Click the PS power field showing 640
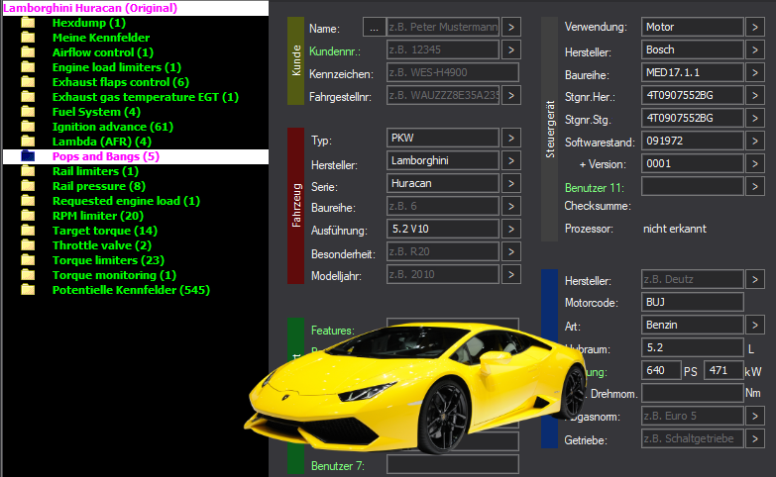Screen dimensions: 776x477 [x=661, y=370]
